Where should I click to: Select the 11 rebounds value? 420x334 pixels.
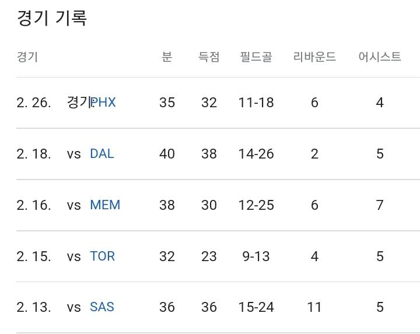pos(314,307)
